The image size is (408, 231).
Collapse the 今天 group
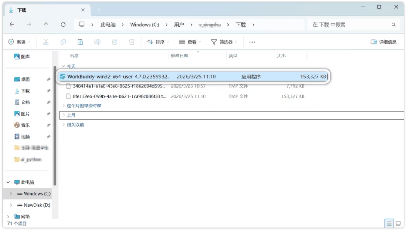click(63, 66)
